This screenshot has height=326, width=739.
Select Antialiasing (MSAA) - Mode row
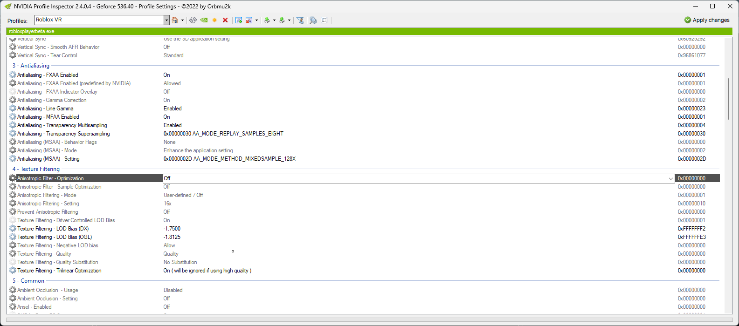click(364, 150)
